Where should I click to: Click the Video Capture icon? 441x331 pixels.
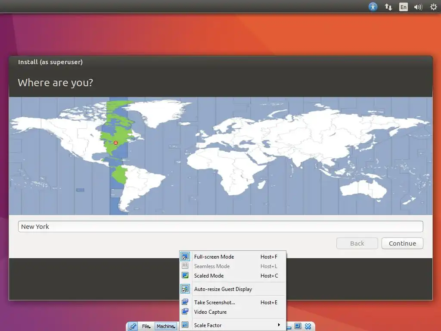coord(185,312)
